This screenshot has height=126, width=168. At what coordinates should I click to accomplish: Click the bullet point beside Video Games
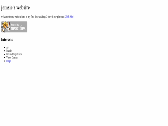(x=4, y=58)
